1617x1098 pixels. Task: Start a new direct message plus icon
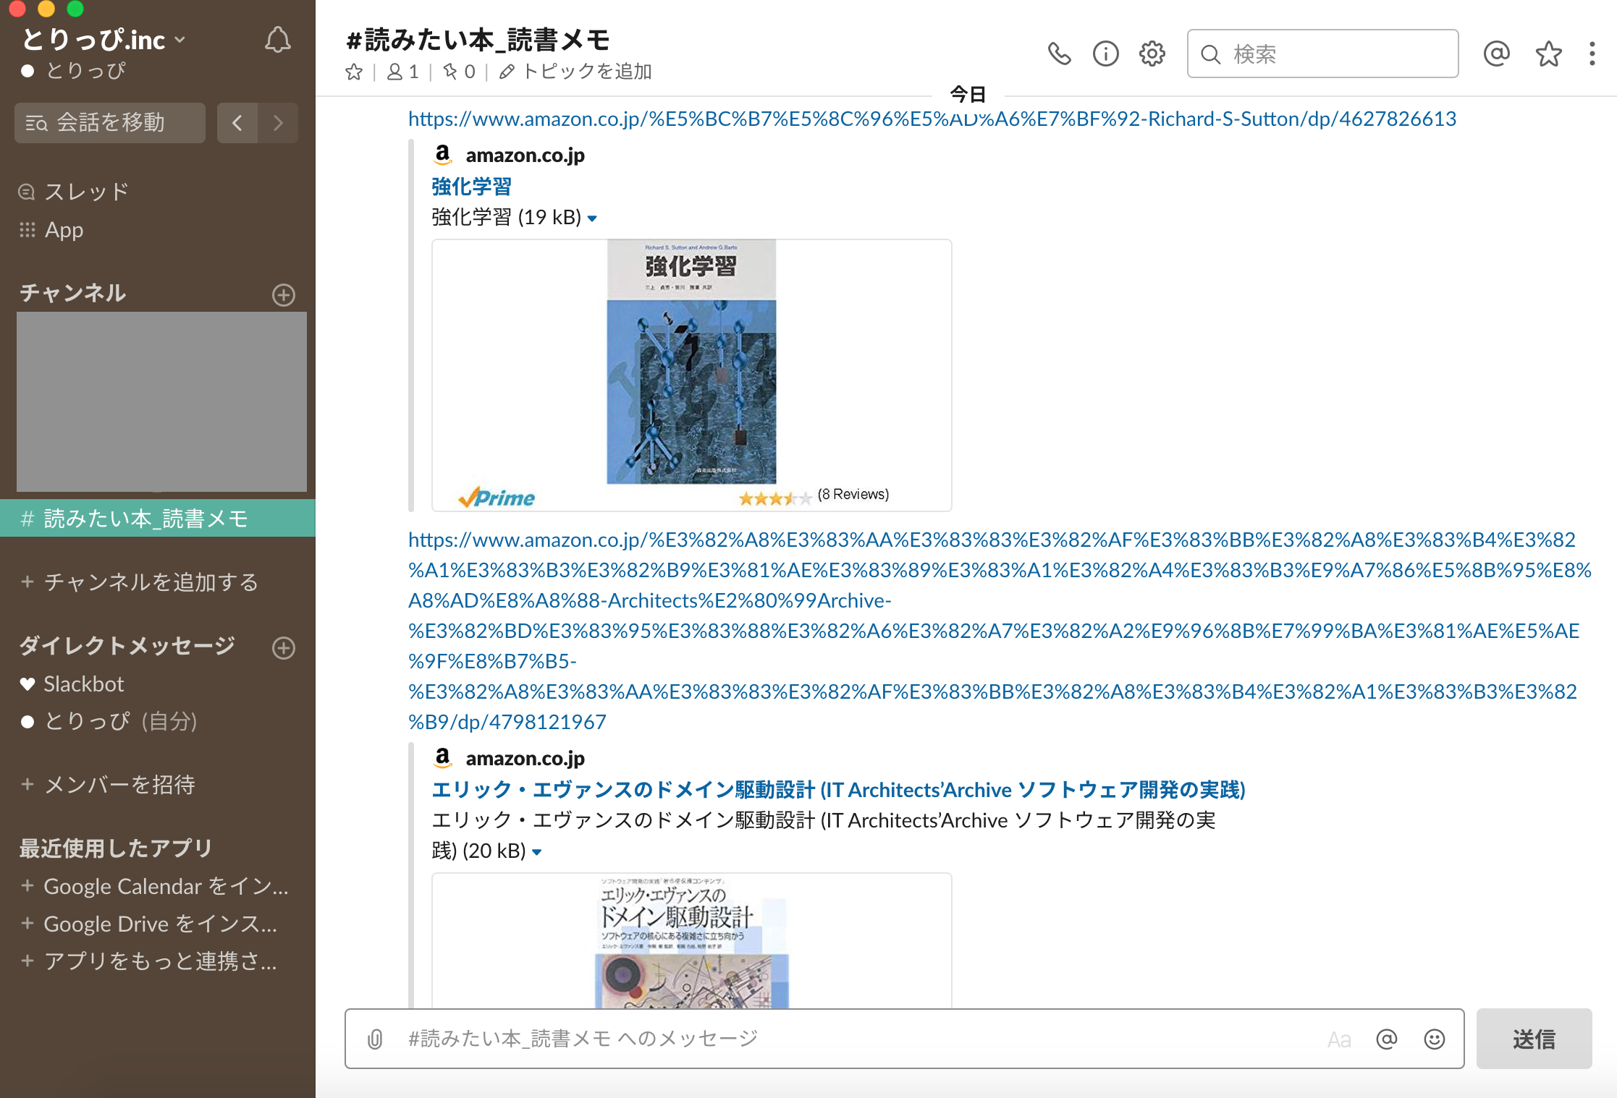click(x=284, y=647)
